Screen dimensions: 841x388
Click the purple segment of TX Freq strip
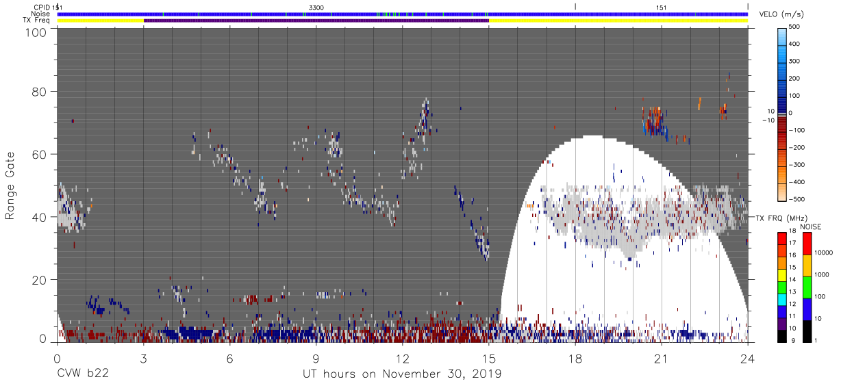pos(316,21)
